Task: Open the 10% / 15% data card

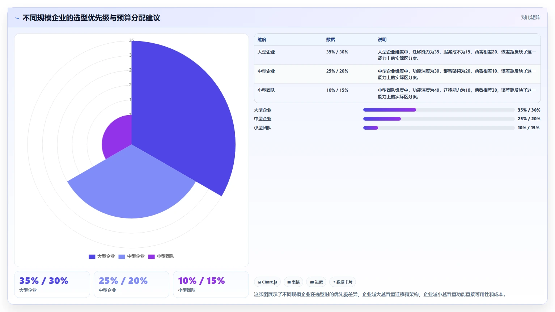Action: point(211,285)
